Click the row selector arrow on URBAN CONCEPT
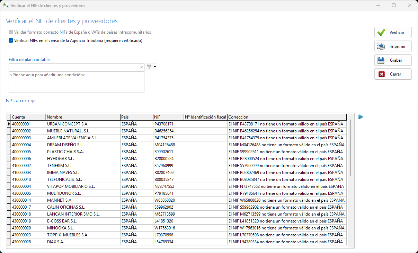This screenshot has height=253, width=418. tap(8, 124)
